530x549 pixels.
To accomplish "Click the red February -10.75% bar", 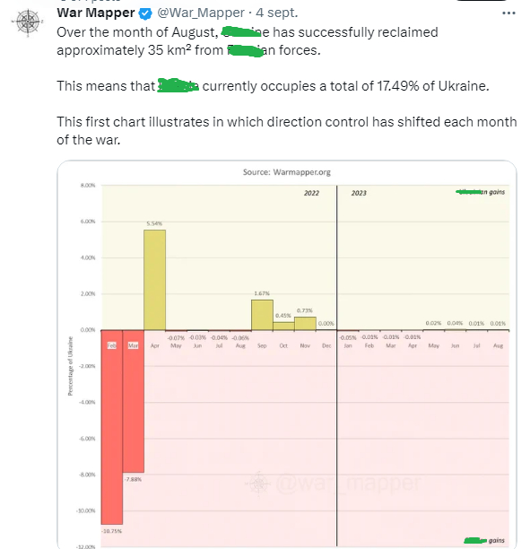I will (112, 427).
